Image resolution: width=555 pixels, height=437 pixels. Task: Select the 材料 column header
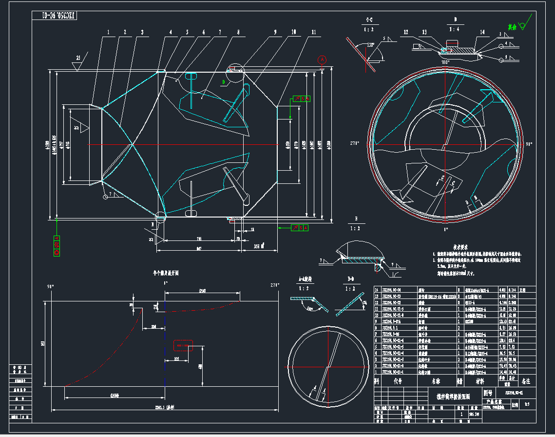[x=480, y=381]
